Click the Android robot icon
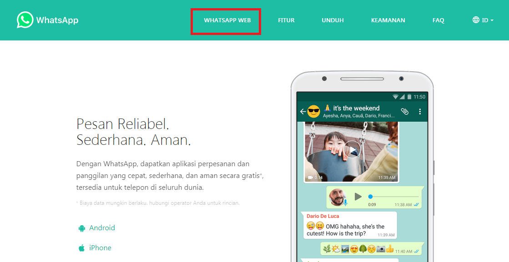 (x=81, y=228)
